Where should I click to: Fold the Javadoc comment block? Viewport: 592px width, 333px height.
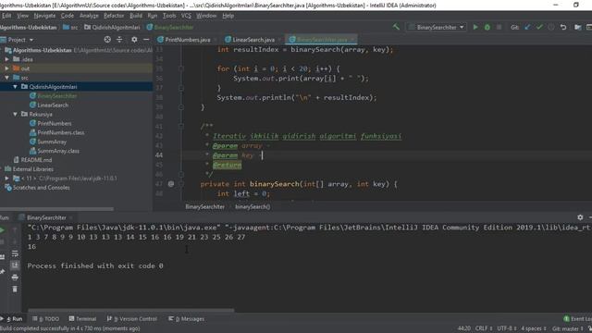pos(181,127)
